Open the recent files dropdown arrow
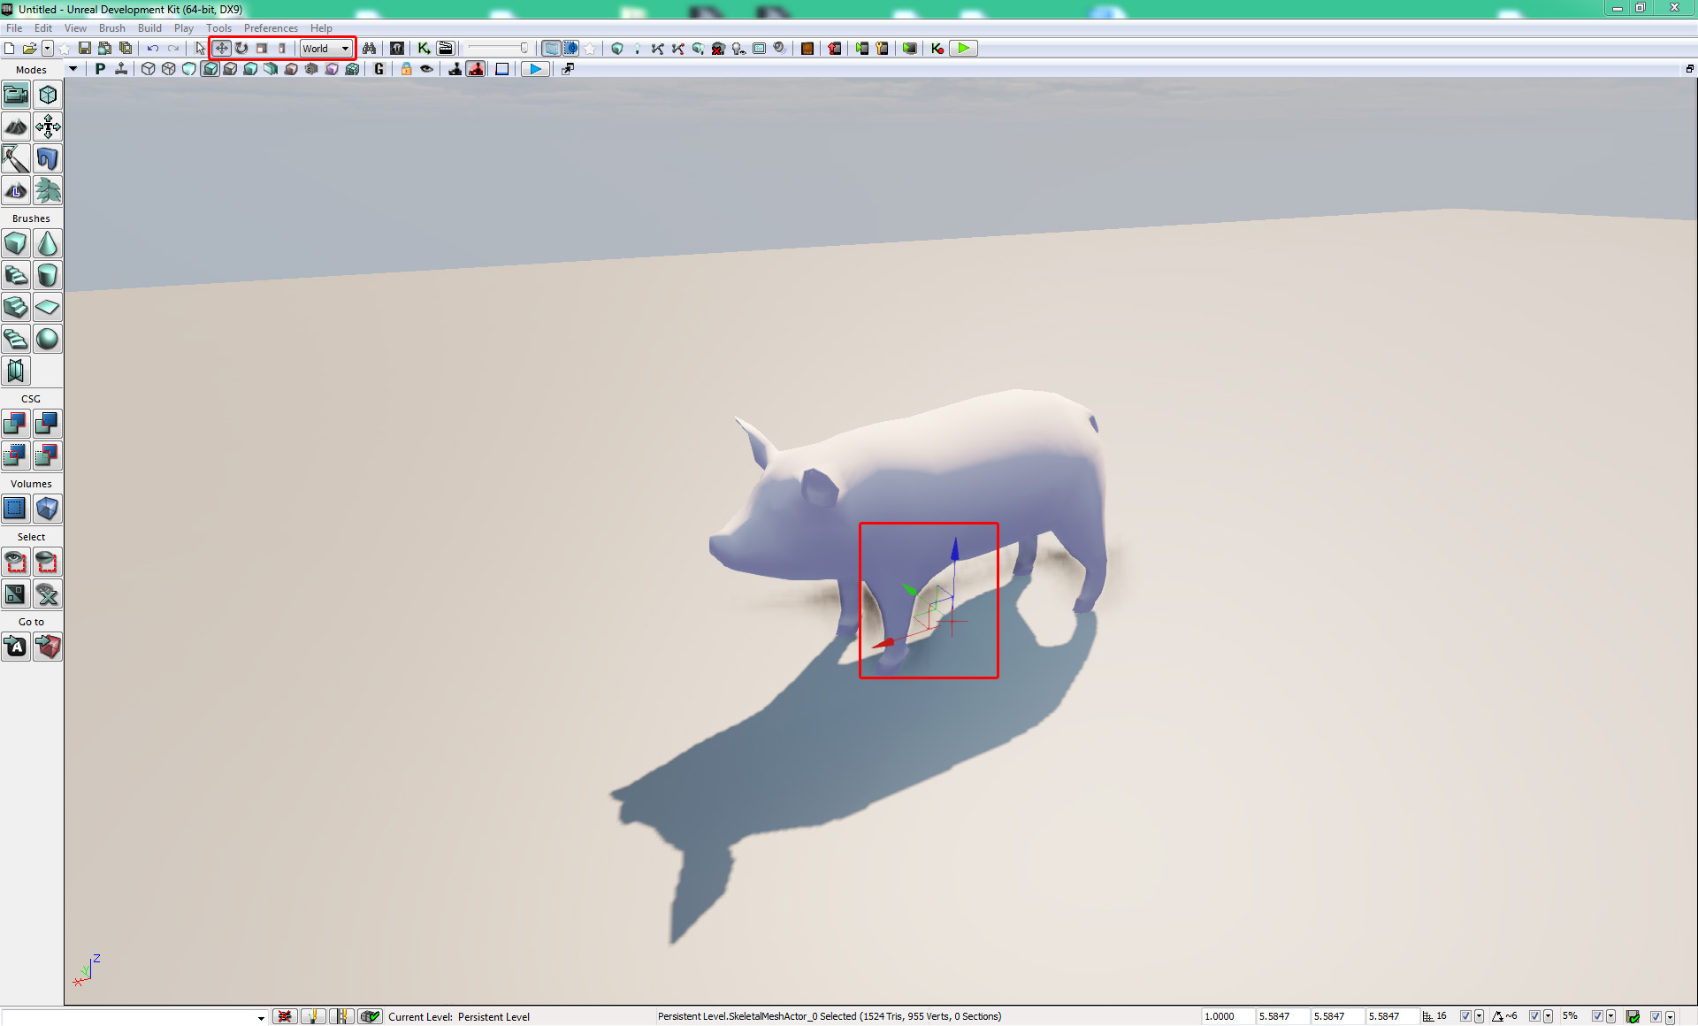Image resolution: width=1698 pixels, height=1026 pixels. pyautogui.click(x=48, y=49)
